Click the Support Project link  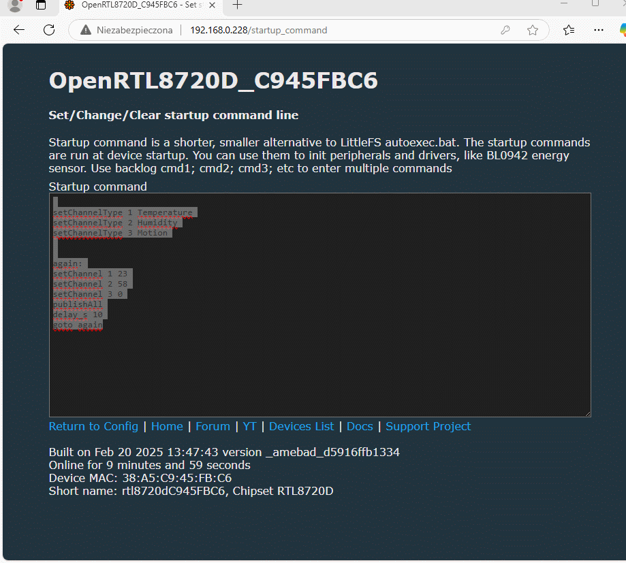point(428,427)
